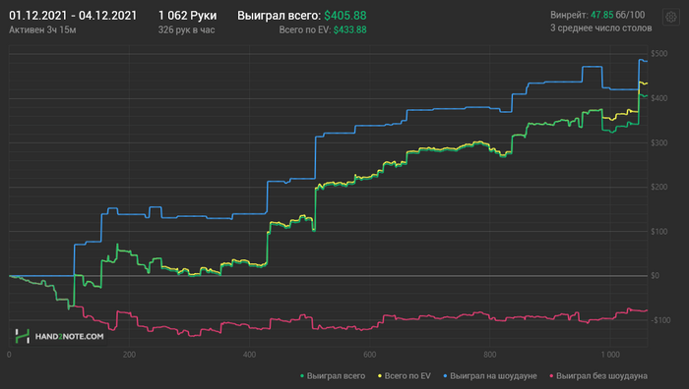Click the -$100 y-axis label
The height and width of the screenshot is (389, 689).
coord(660,320)
